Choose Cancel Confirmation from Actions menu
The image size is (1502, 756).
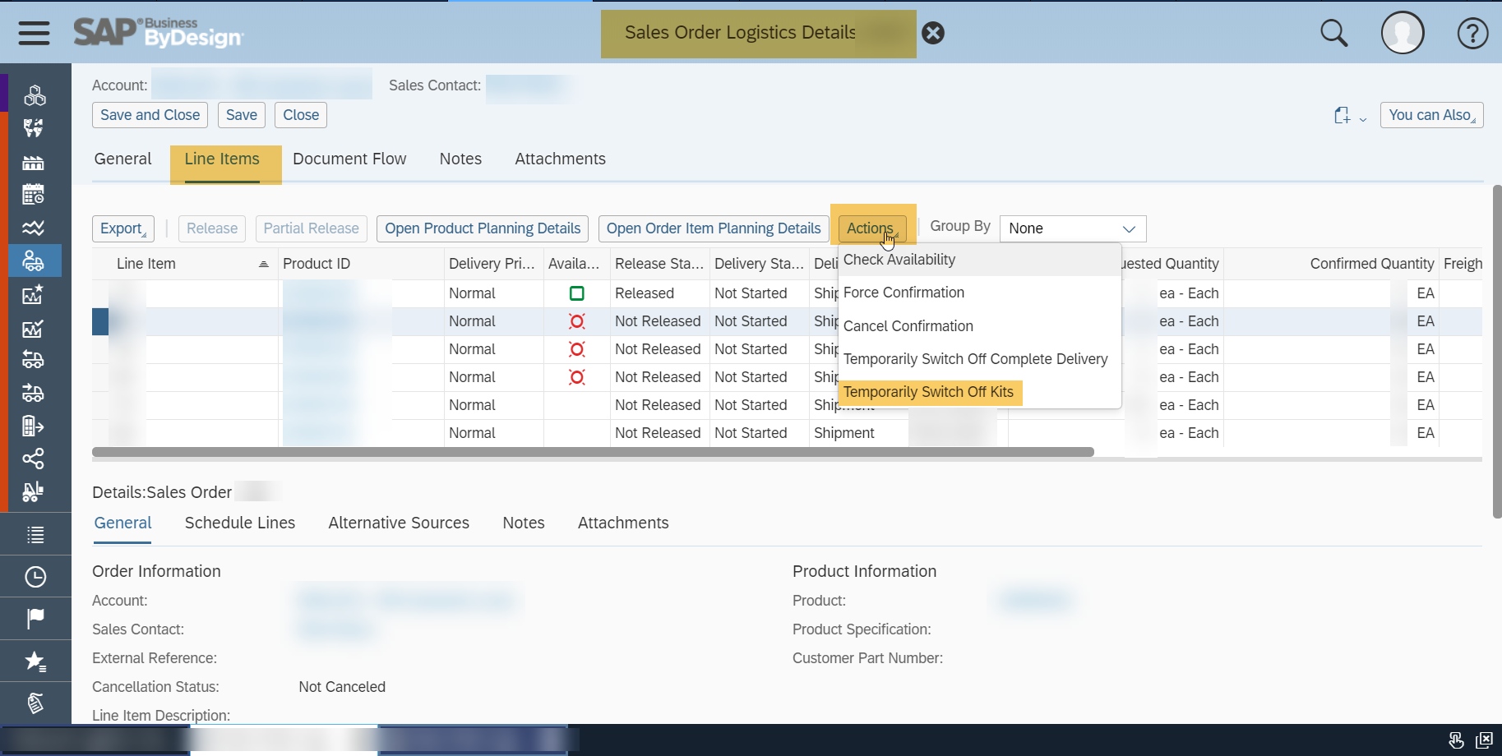[x=980, y=326]
